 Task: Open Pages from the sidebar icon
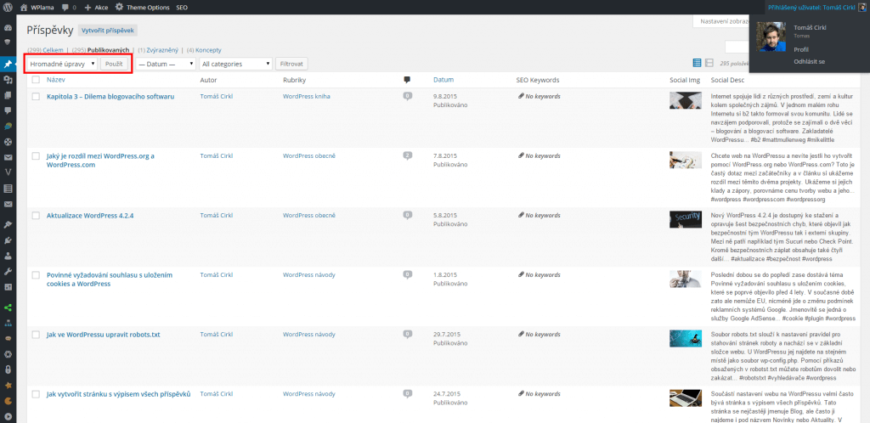click(x=8, y=95)
